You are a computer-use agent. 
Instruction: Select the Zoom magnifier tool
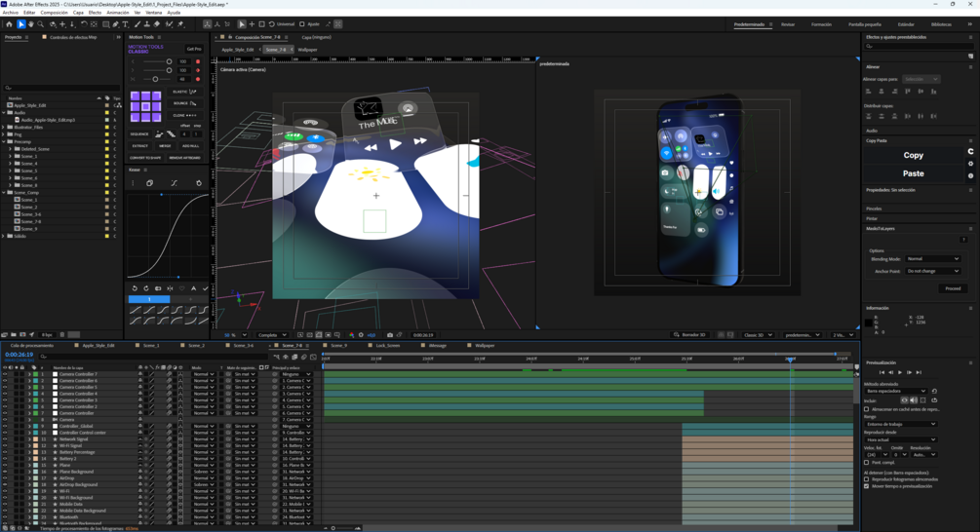pos(41,24)
